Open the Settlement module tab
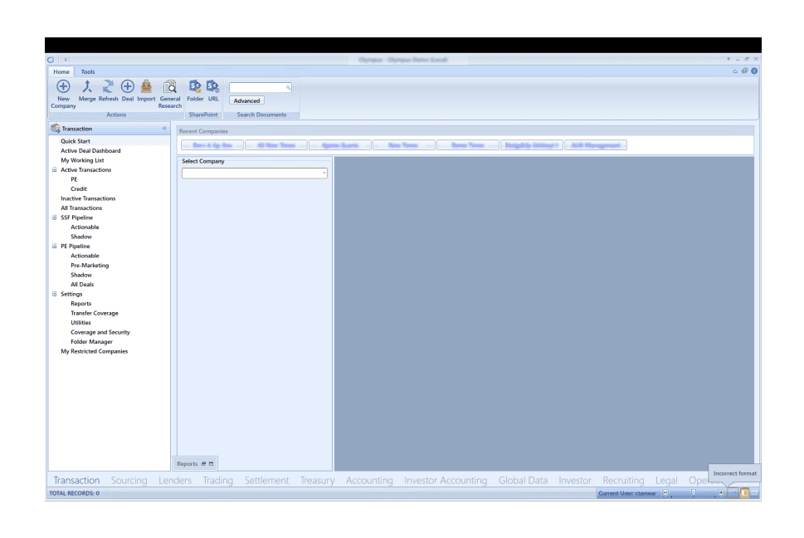Viewport: 804px width, 538px height. pos(266,481)
